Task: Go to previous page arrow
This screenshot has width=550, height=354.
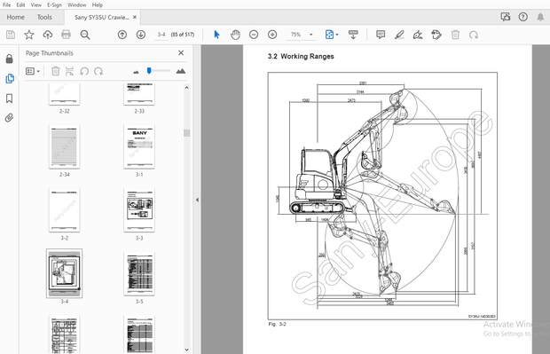Action: click(x=122, y=35)
